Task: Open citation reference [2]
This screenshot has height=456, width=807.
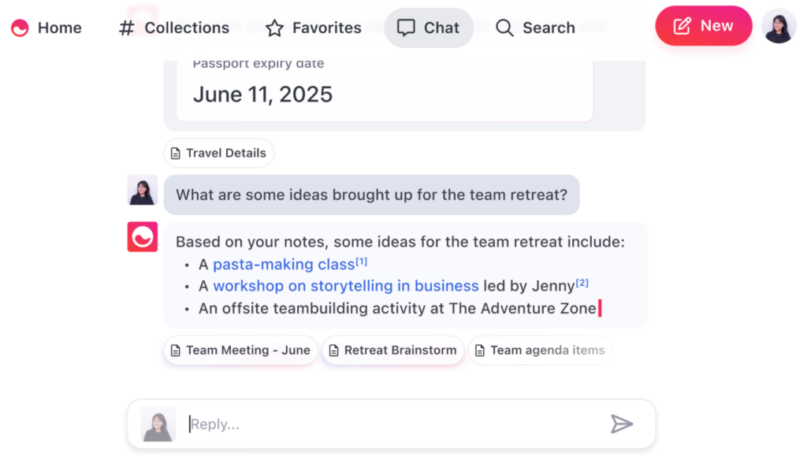Action: (x=582, y=283)
